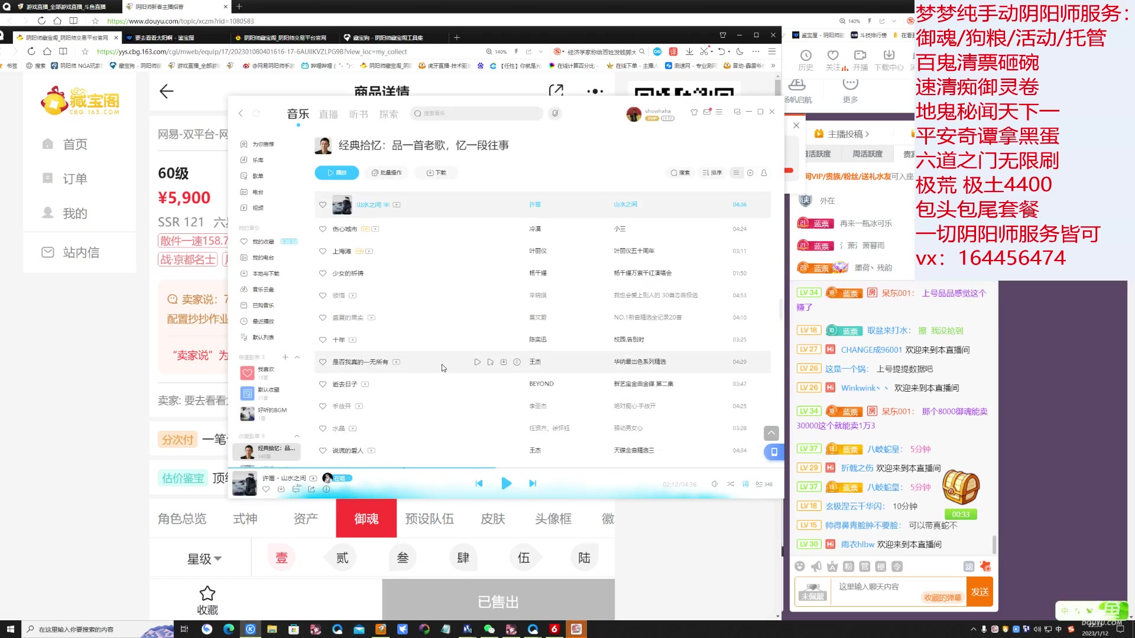Switch song list to album view
1135x638 pixels.
pyautogui.click(x=750, y=173)
